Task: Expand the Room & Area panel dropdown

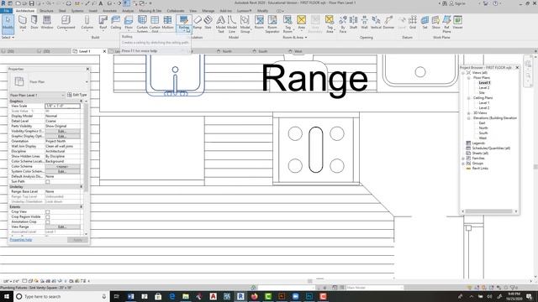Action: click(x=295, y=37)
